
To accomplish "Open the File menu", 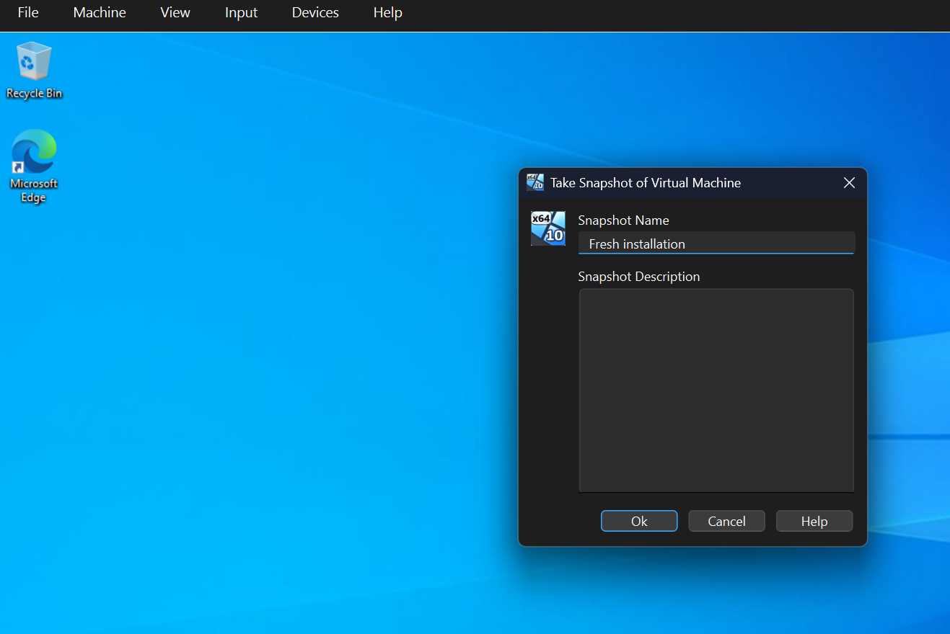I will pyautogui.click(x=28, y=13).
